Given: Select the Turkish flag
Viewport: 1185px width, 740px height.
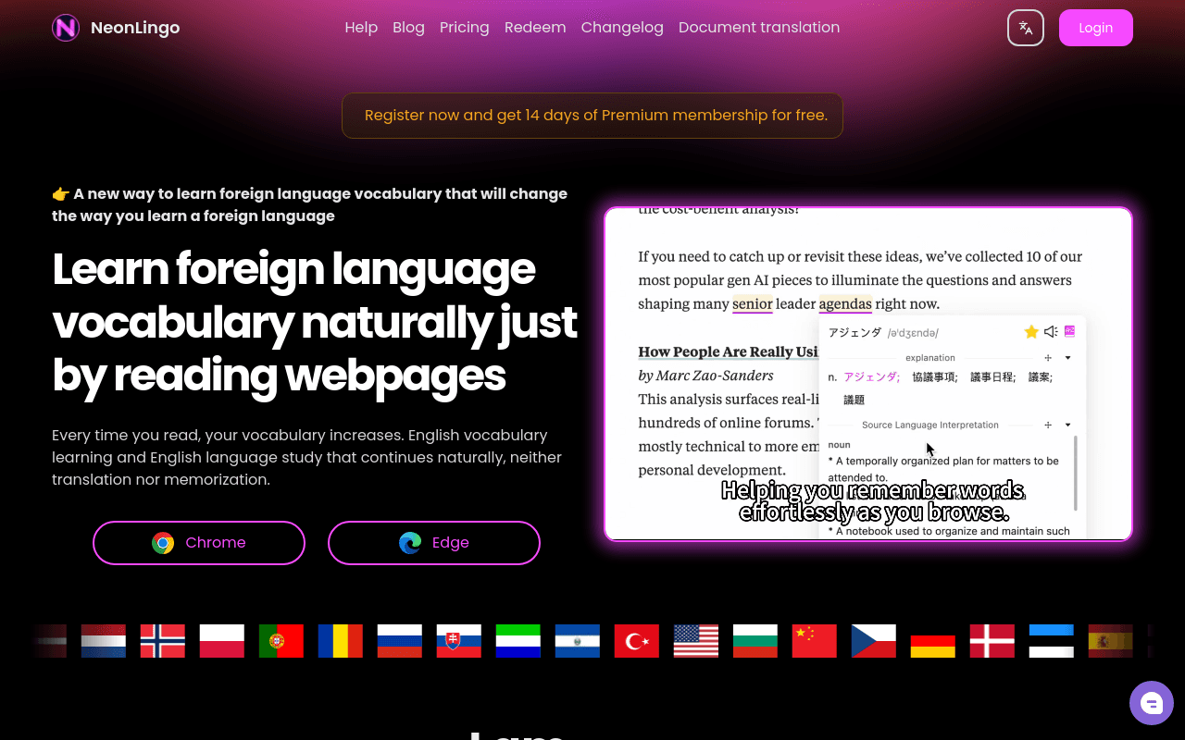Looking at the screenshot, I should (x=637, y=641).
